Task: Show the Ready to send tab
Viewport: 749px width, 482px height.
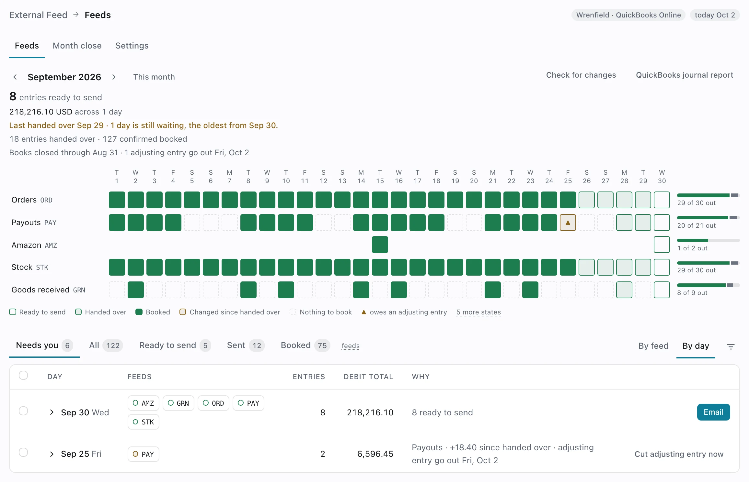Action: tap(175, 345)
